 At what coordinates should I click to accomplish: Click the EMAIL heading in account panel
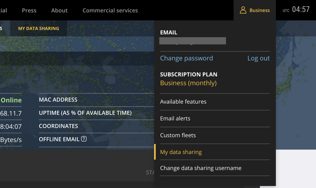169,32
